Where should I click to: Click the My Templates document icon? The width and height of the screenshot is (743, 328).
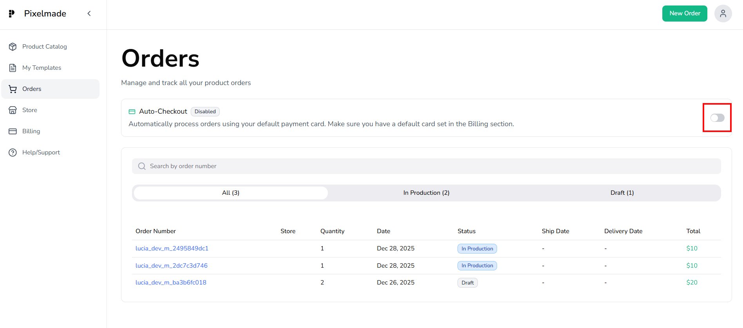coord(13,68)
